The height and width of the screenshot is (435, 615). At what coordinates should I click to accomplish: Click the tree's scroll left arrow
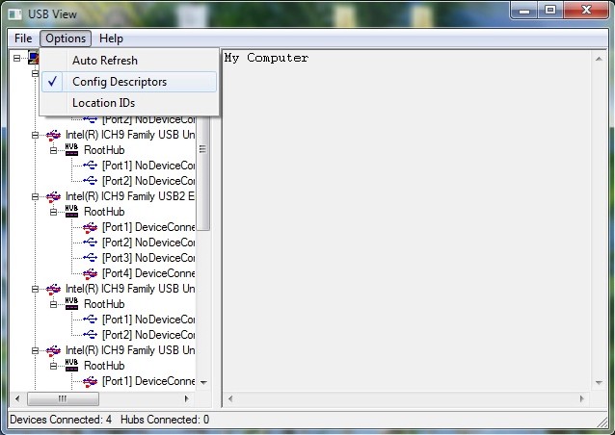pyautogui.click(x=17, y=399)
